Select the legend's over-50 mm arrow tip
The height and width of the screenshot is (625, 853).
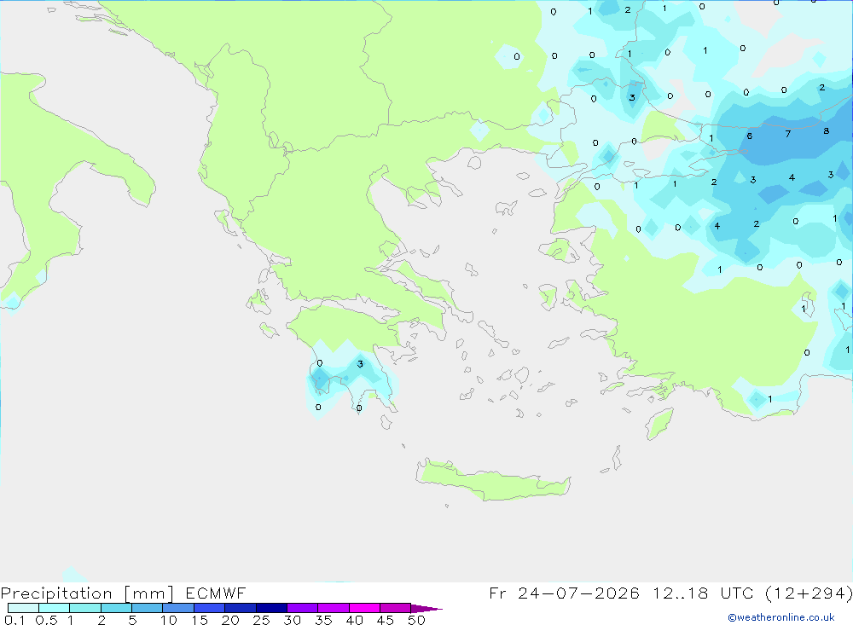tap(426, 609)
